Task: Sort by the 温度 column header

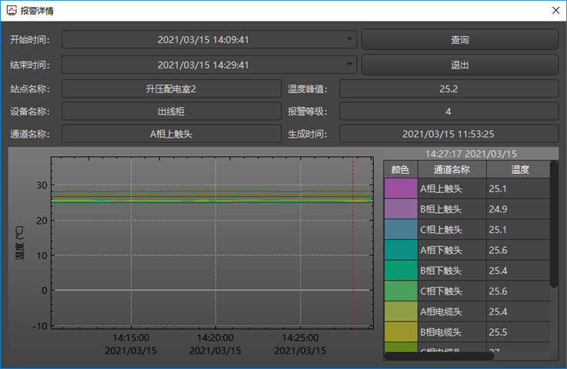Action: (519, 169)
